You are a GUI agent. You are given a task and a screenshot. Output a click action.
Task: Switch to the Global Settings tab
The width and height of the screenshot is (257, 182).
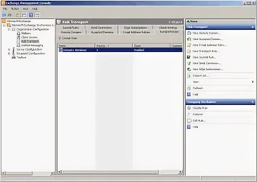[168, 27]
